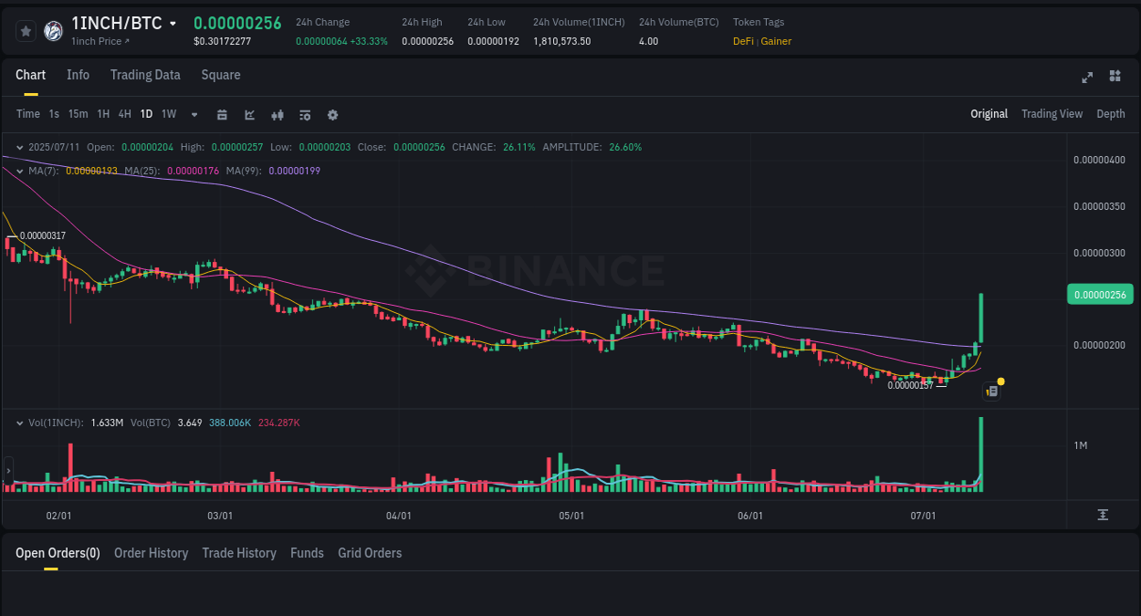Click the Gainer token tag
The image size is (1141, 616).
tap(776, 41)
